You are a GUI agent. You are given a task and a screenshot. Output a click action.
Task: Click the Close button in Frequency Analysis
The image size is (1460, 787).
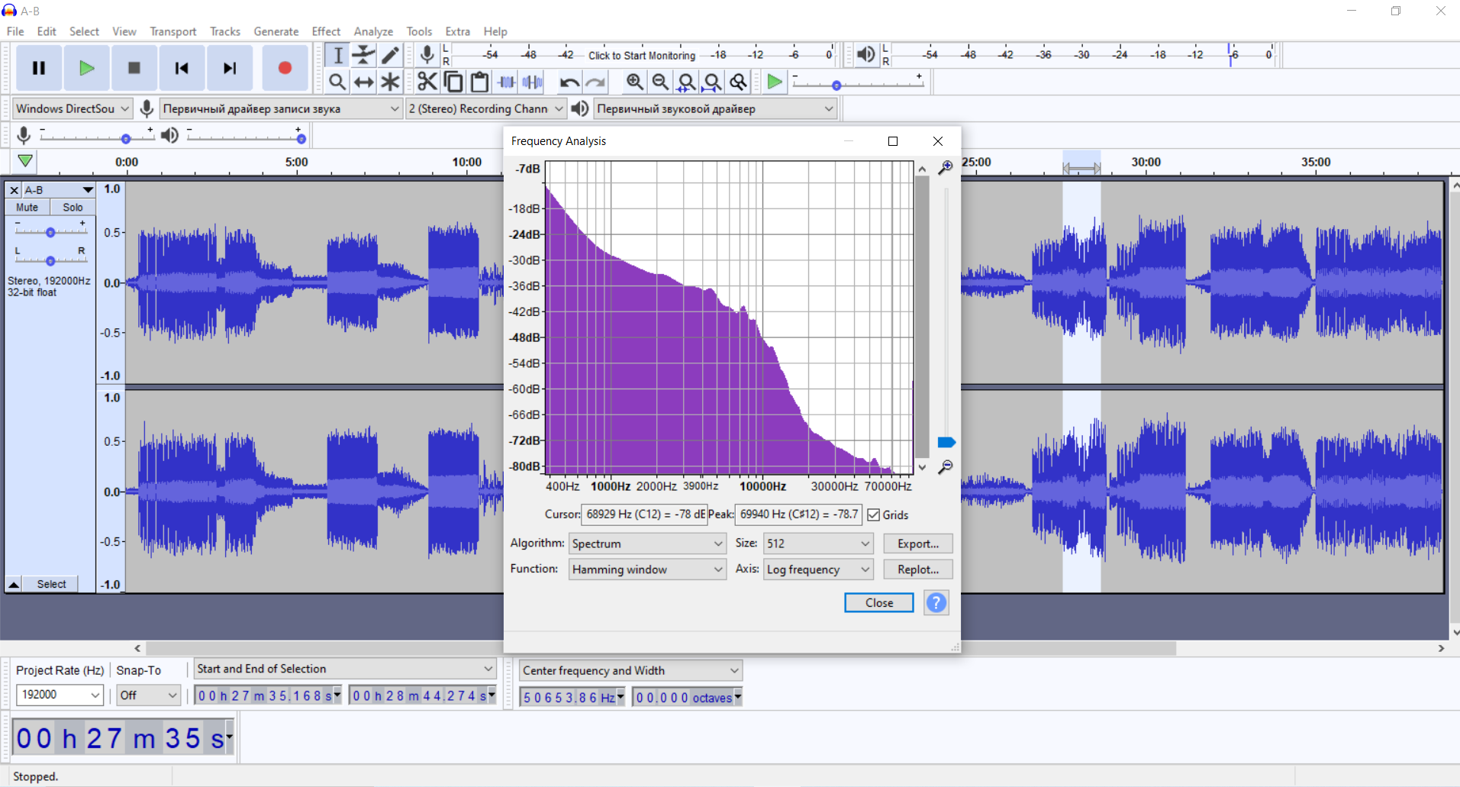(x=879, y=603)
